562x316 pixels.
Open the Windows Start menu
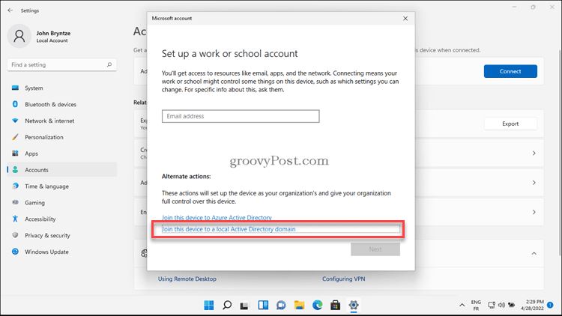[x=209, y=305]
